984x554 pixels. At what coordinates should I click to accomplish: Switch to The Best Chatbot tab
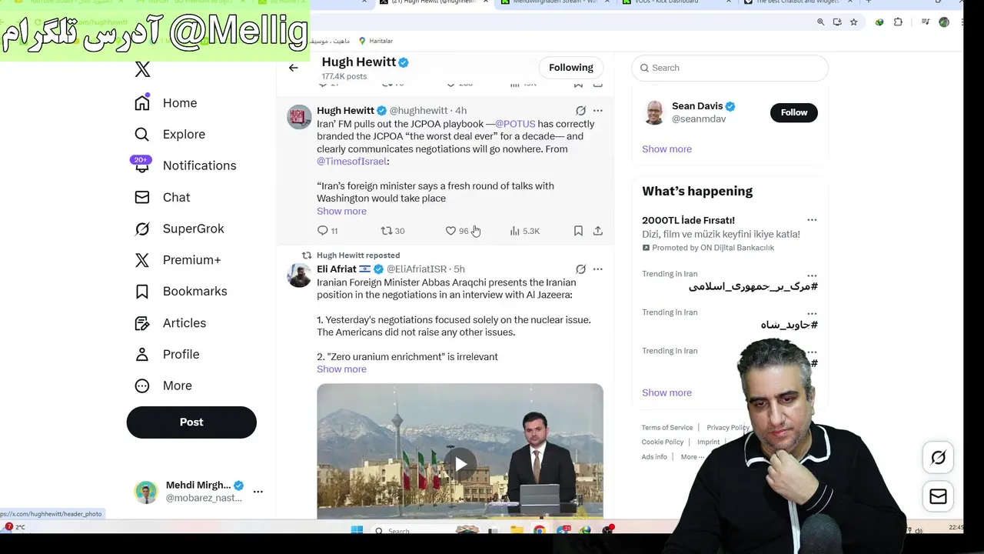pyautogui.click(x=796, y=2)
